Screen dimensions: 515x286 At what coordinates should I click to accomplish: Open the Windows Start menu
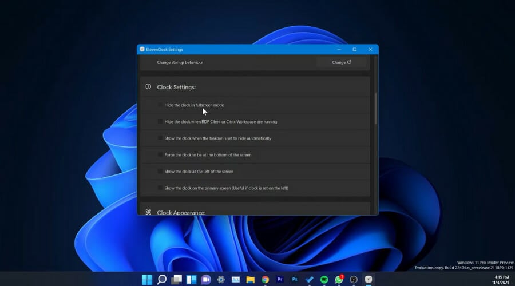click(147, 280)
